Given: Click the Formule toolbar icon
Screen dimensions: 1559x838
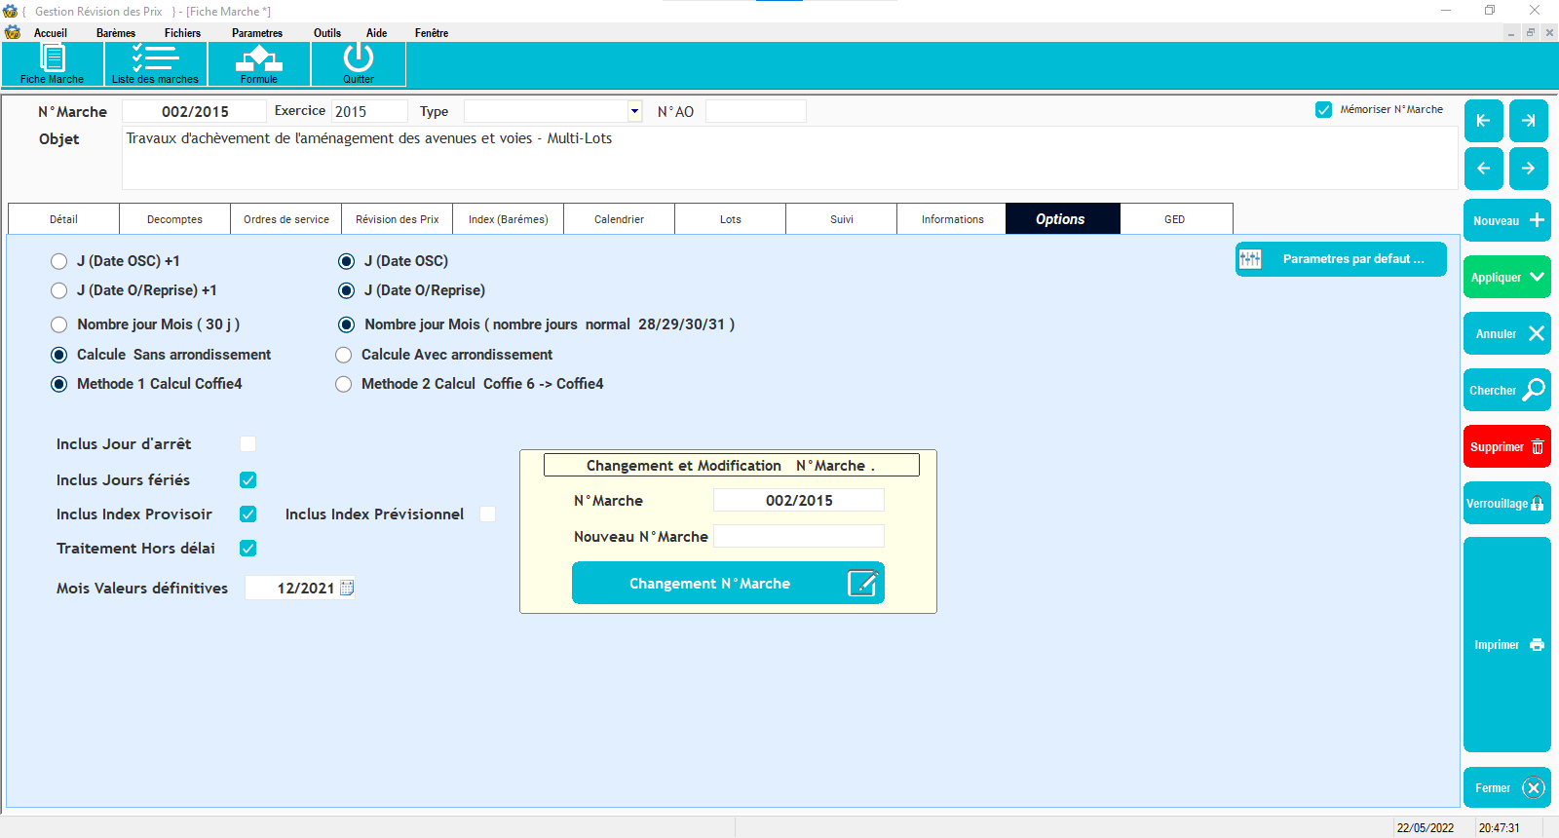Looking at the screenshot, I should [x=258, y=63].
